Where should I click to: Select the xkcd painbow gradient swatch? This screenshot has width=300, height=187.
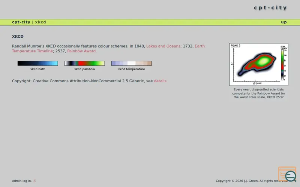tap(85, 63)
